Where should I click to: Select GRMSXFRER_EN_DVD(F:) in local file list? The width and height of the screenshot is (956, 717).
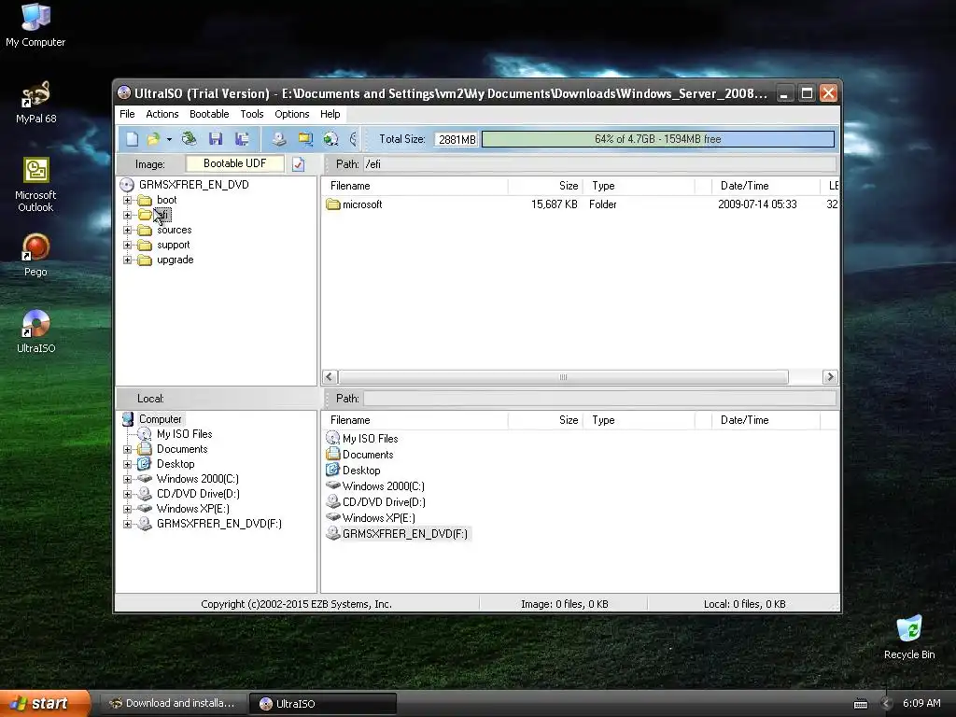click(x=405, y=533)
